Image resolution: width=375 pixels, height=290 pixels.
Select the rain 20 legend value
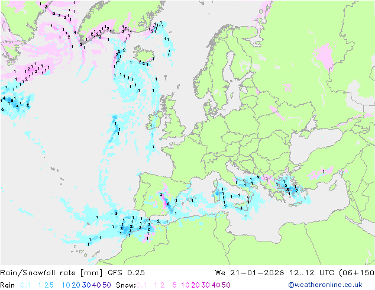[76, 285]
